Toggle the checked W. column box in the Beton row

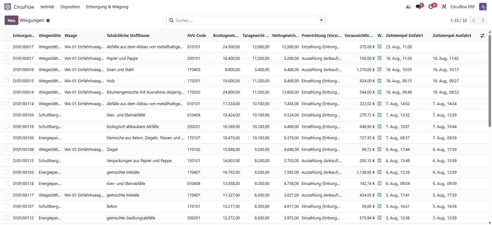tap(379, 206)
